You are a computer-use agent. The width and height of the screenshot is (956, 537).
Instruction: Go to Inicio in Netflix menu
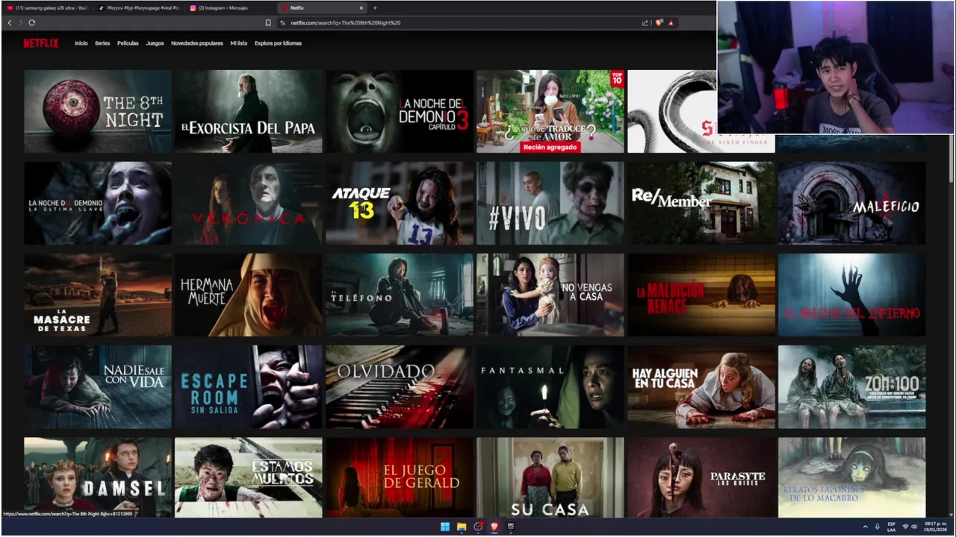pos(81,43)
